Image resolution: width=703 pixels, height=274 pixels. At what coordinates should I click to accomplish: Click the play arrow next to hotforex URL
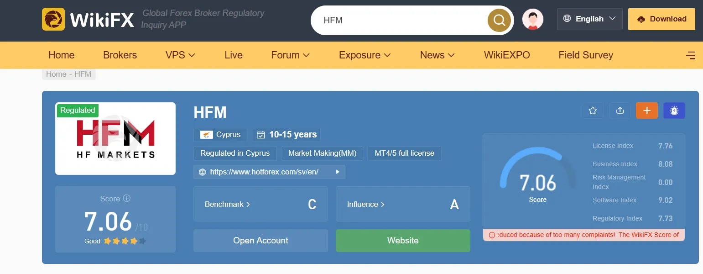pos(338,172)
